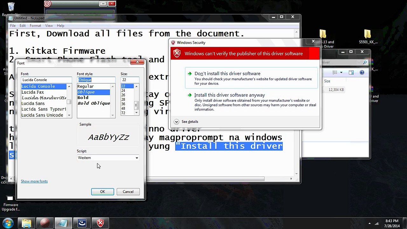The image size is (407, 229).
Task: Open the Notepad Edit menu
Action: click(x=23, y=25)
